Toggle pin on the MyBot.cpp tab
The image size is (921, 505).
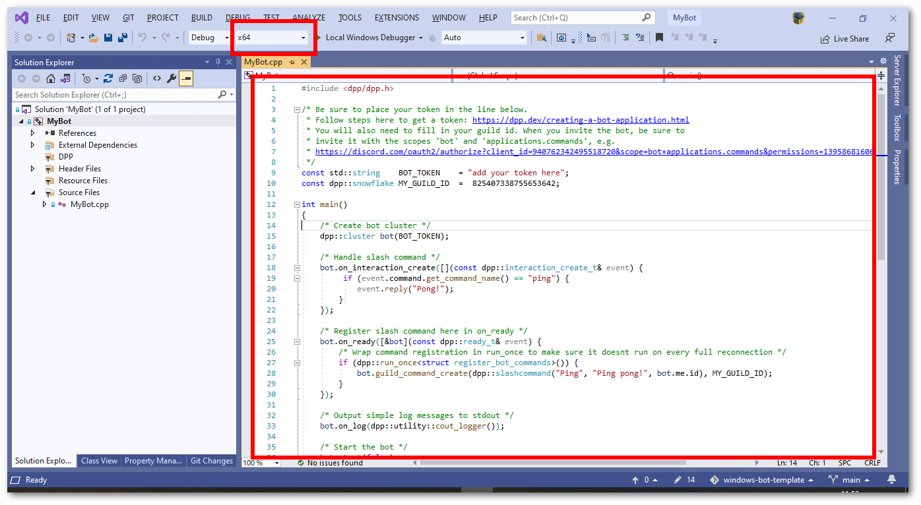click(292, 62)
